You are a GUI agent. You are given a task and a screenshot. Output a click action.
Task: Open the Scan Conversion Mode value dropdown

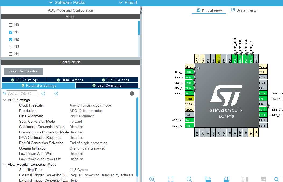tap(76, 121)
